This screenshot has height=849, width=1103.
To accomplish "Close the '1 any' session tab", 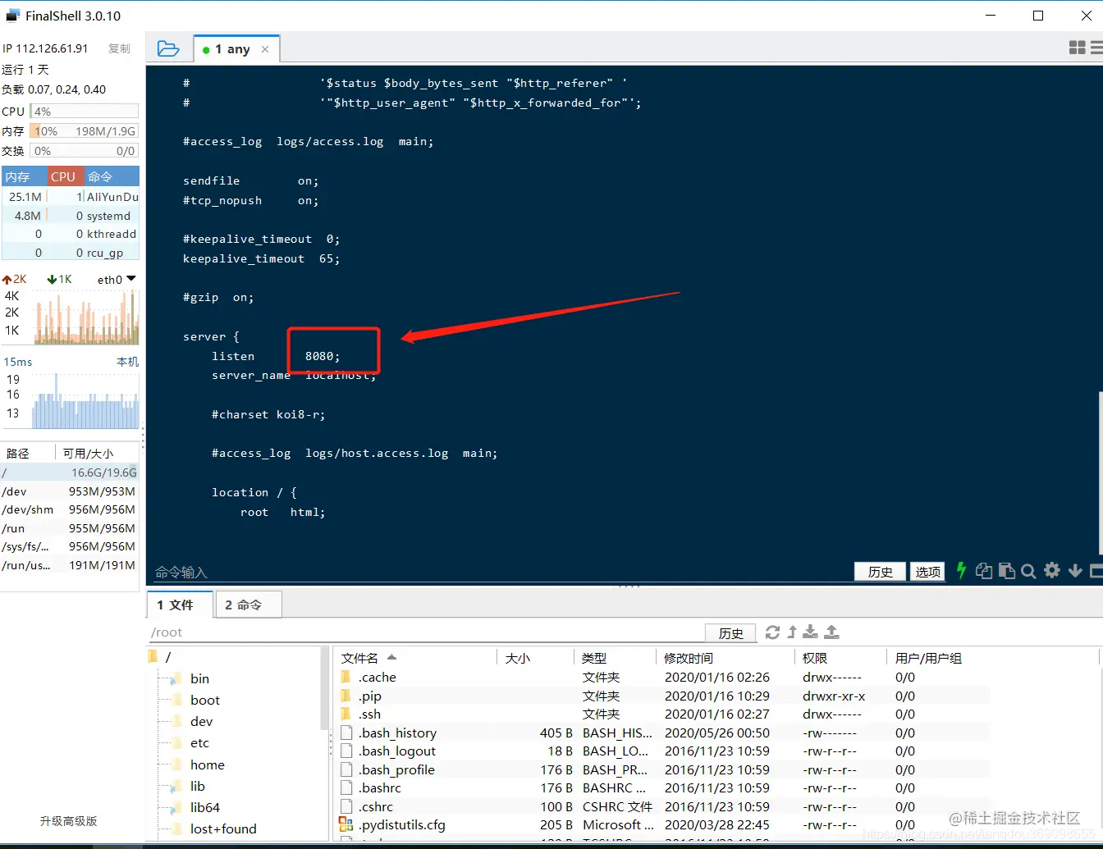I will click(x=265, y=49).
